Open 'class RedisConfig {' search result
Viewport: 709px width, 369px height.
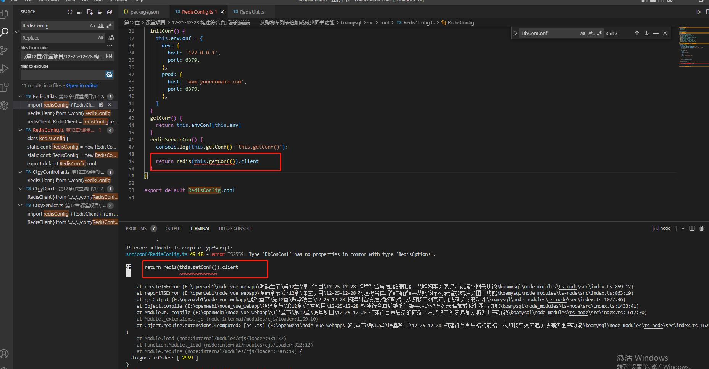click(48, 138)
